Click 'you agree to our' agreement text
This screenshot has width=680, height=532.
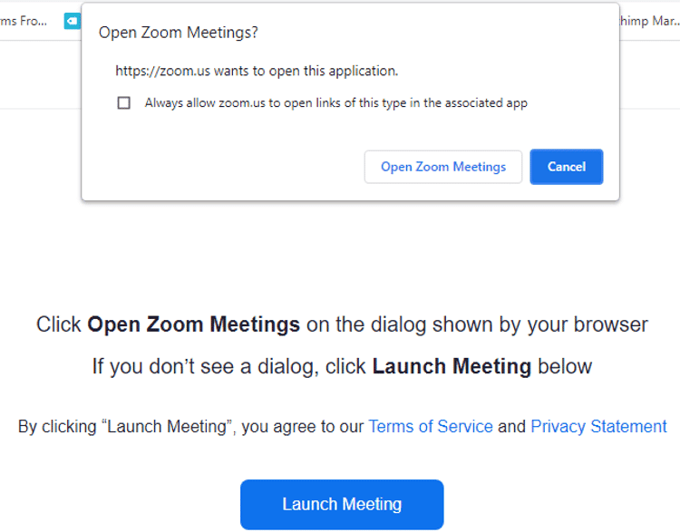tap(303, 427)
